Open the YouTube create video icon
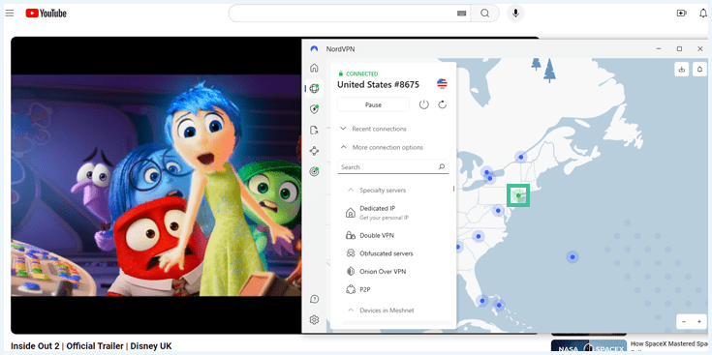This screenshot has width=712, height=355. [x=682, y=14]
